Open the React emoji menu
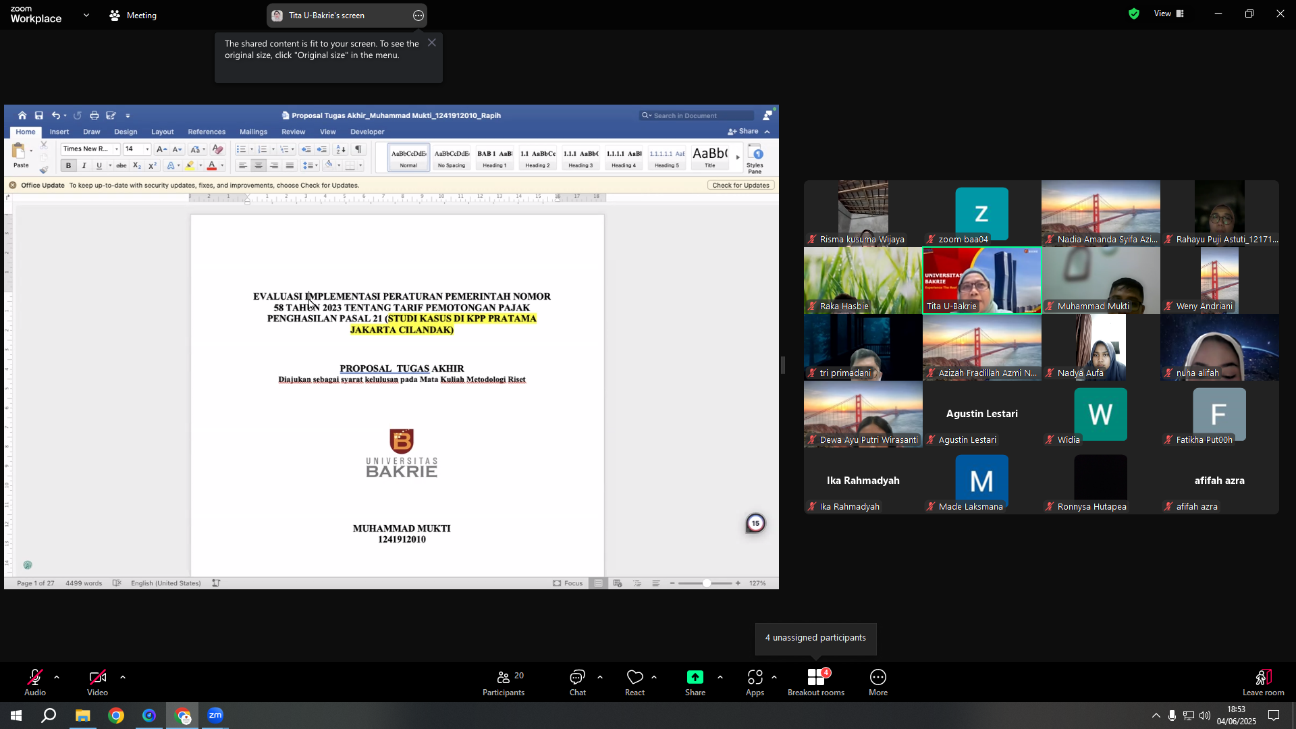Image resolution: width=1296 pixels, height=729 pixels. tap(634, 682)
